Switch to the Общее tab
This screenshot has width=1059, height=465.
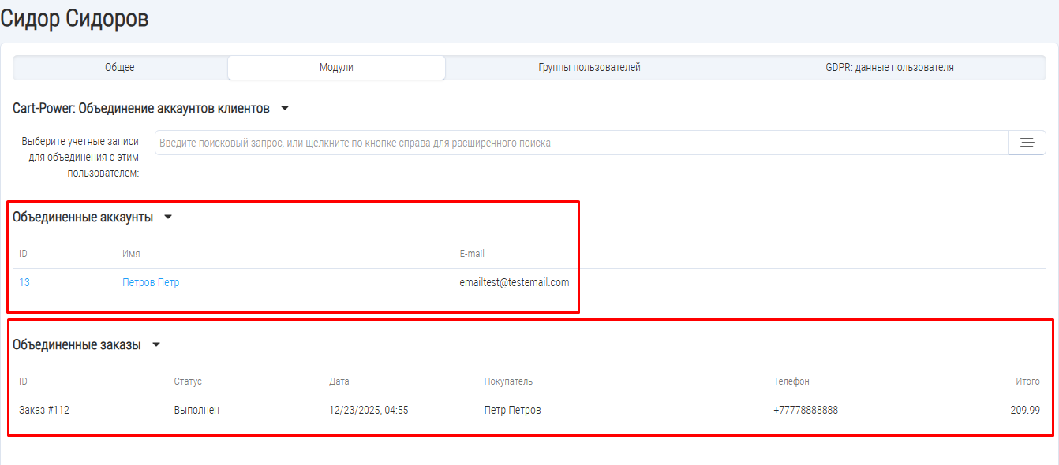tap(120, 68)
